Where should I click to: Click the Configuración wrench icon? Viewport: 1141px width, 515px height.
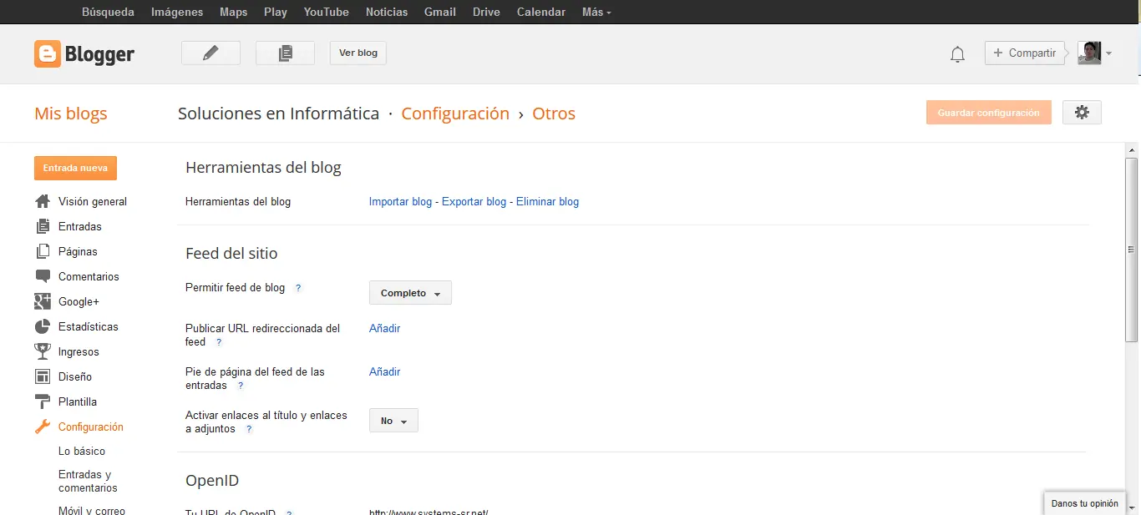43,427
